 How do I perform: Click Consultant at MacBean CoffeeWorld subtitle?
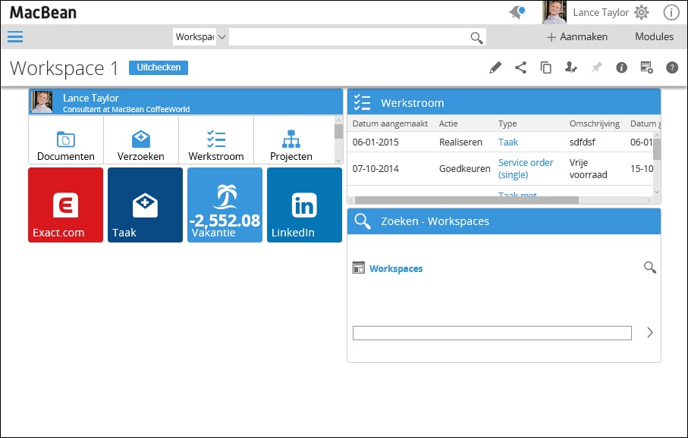127,109
